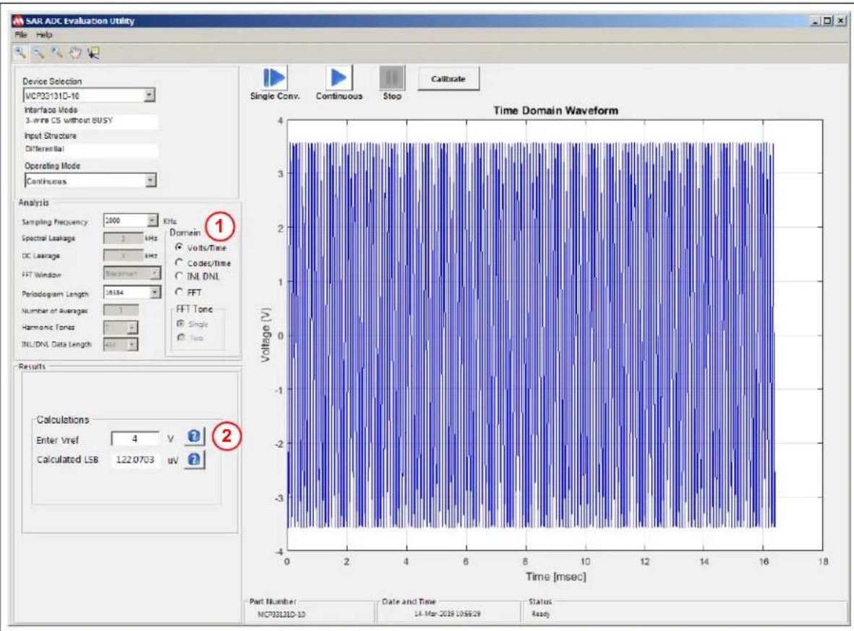Click the Spectral Leakage field
Screen dimensions: 854x631
(123, 238)
